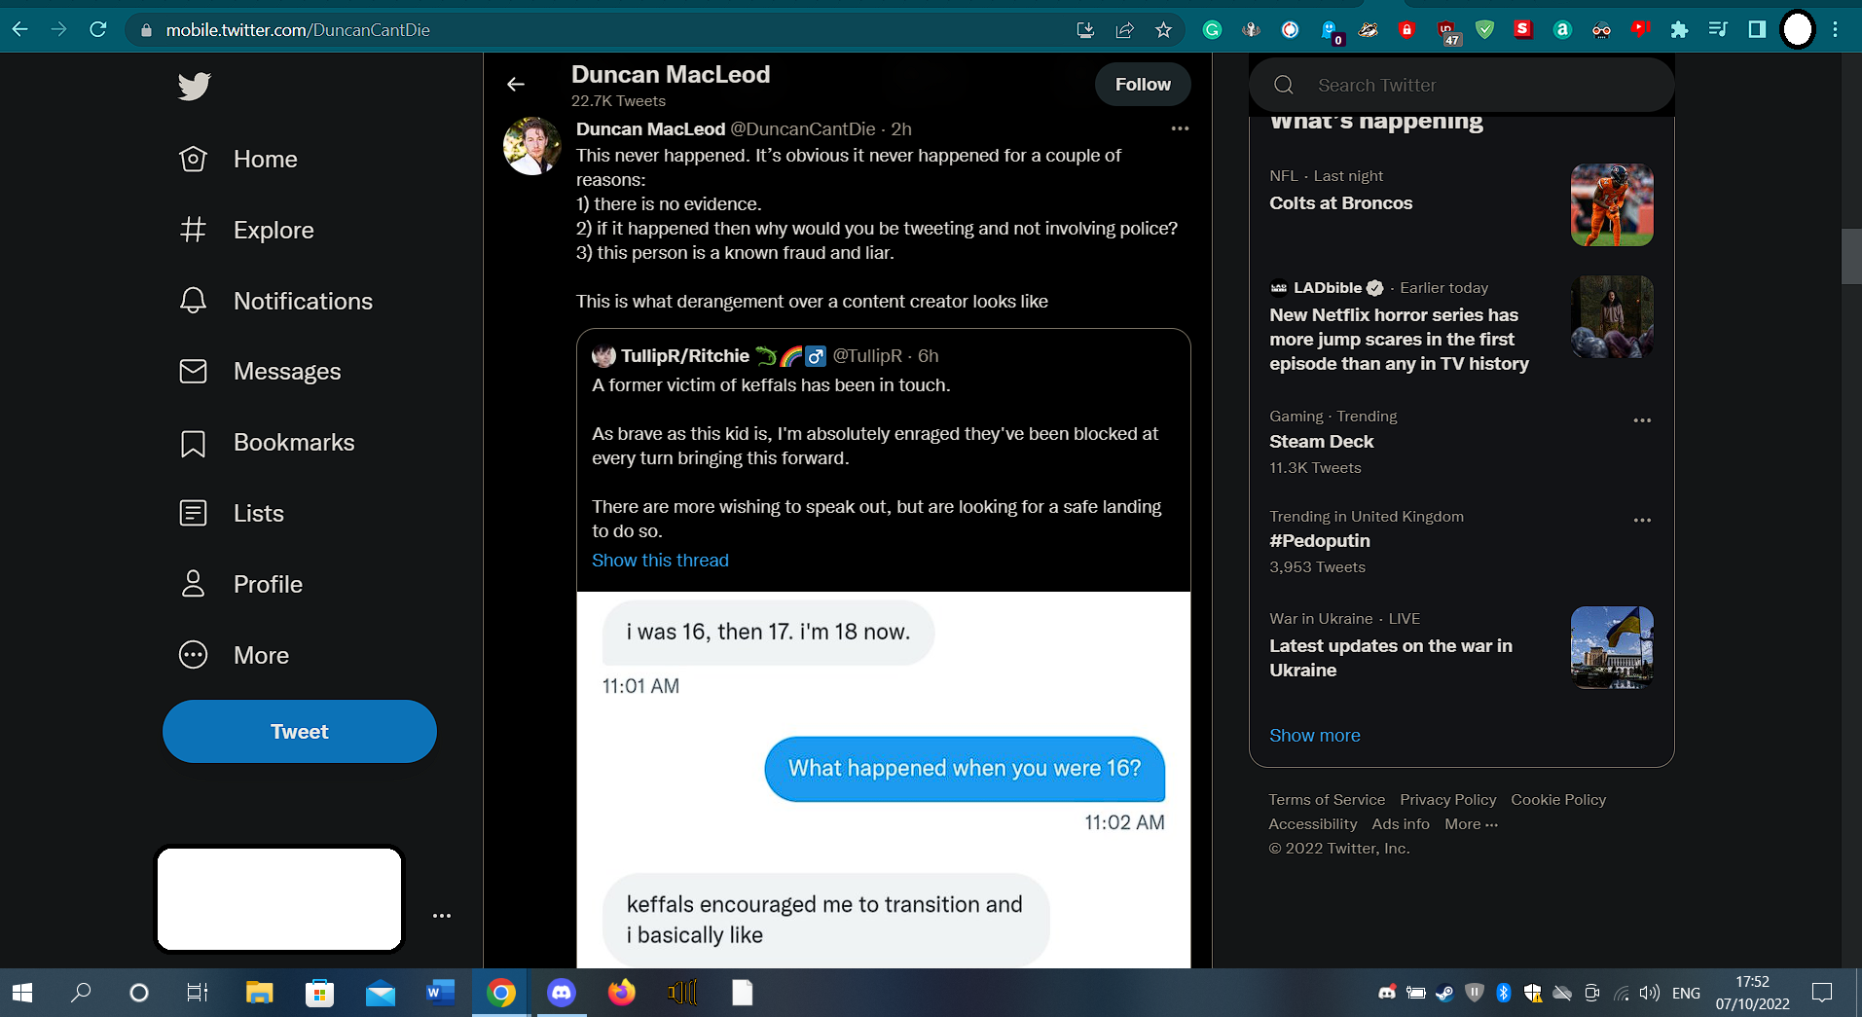Open File Explorer from the taskbar
The image size is (1862, 1017).
[x=259, y=993]
